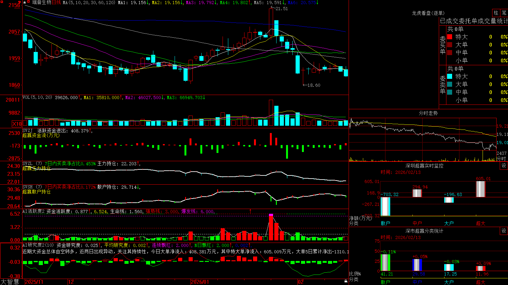Switch the 龙虎看盘 view to 柱 mode
Screen dimensions: 508x285
pyautogui.click(x=496, y=13)
